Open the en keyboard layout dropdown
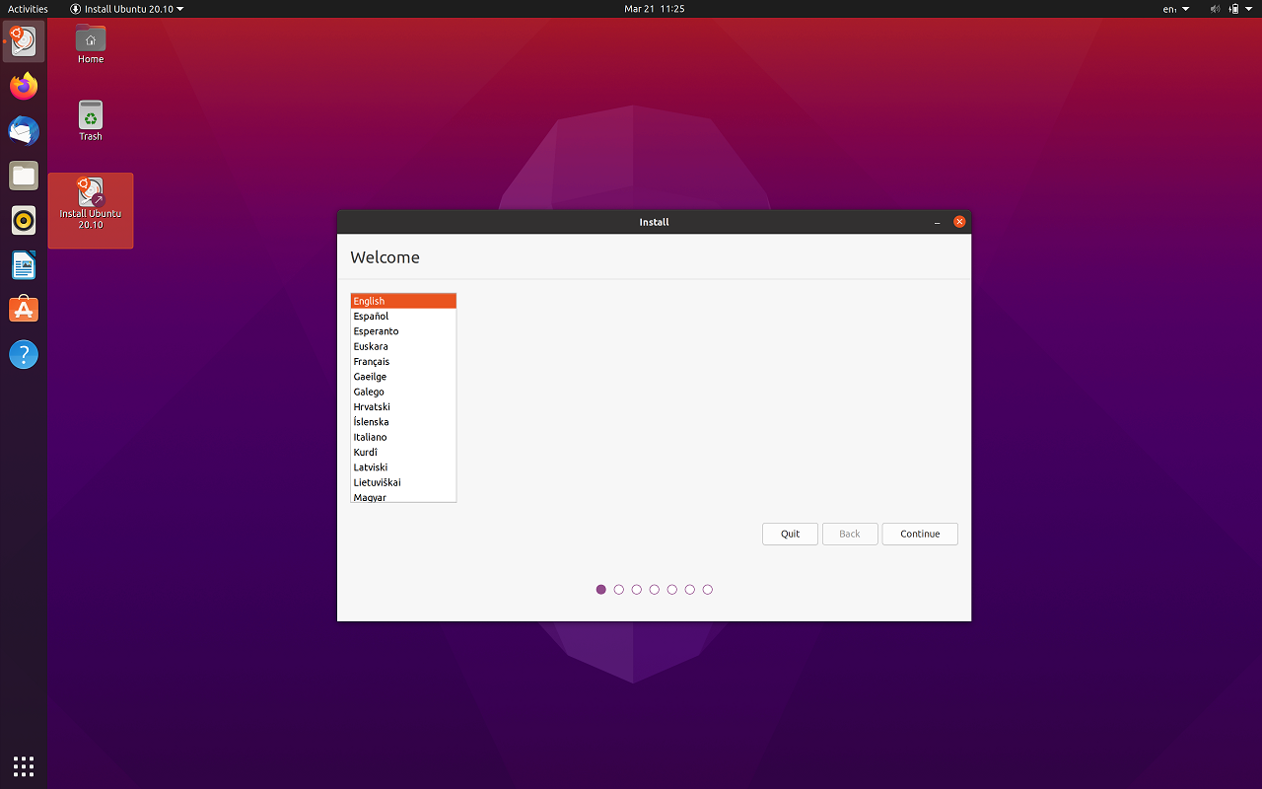Image resolution: width=1262 pixels, height=789 pixels. coord(1176,9)
